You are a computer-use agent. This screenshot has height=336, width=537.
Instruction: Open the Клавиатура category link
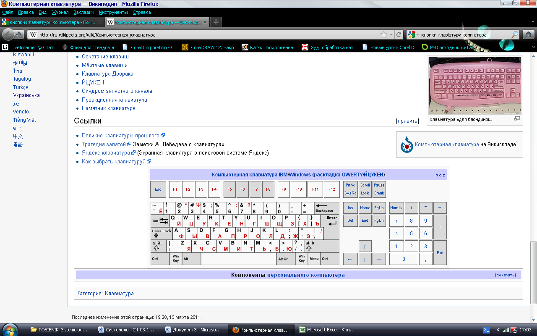(119, 293)
